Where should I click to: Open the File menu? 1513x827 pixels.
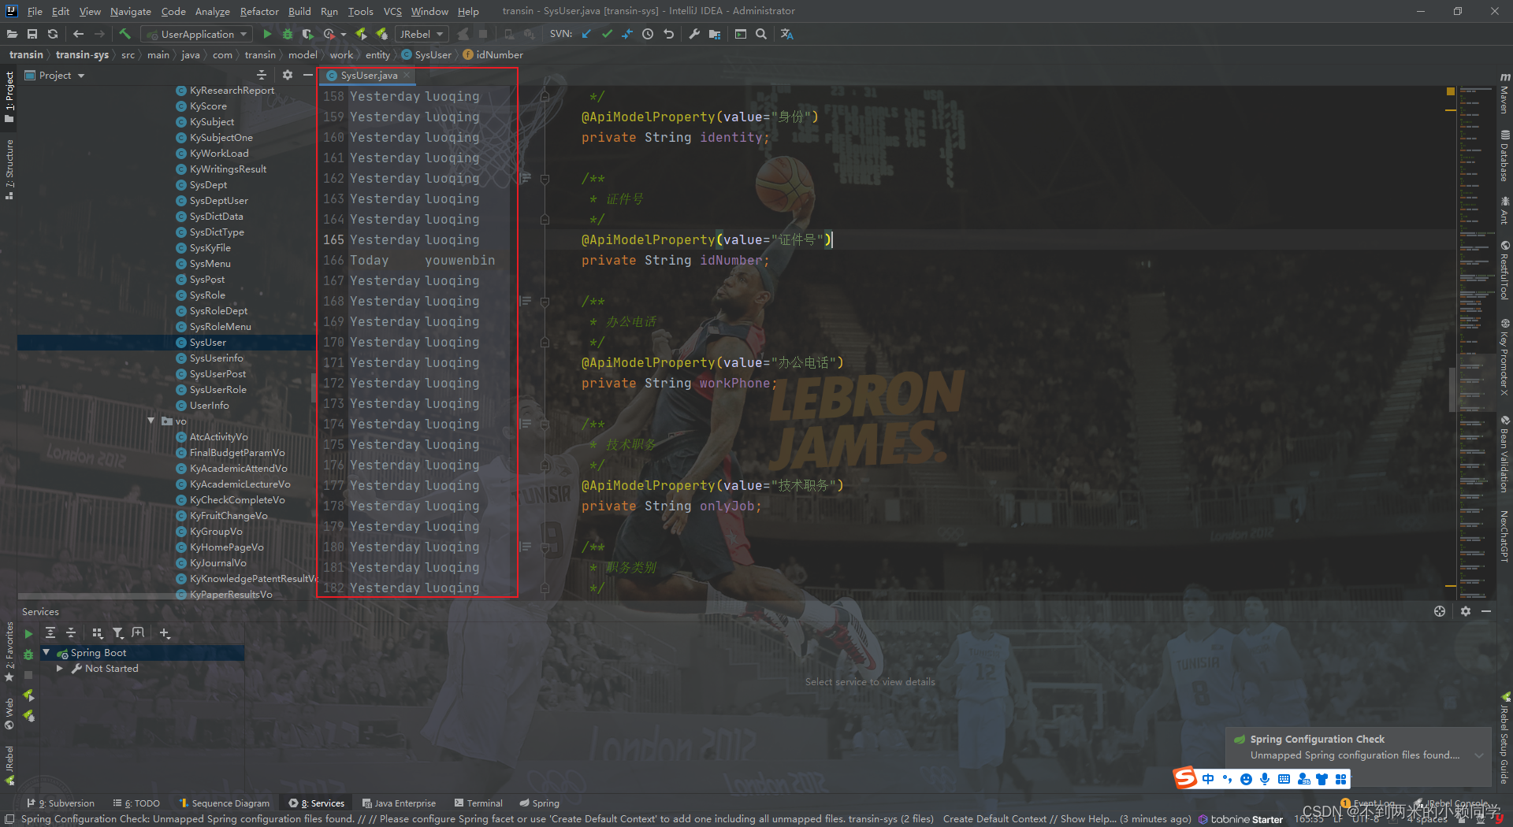[35, 11]
